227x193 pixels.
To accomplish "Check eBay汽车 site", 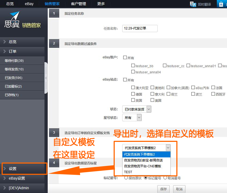I will point(193,88).
